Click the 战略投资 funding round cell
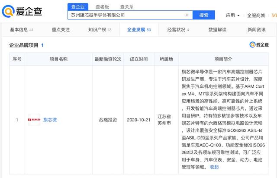Viewport: 277px width, 178px height. (x=108, y=120)
